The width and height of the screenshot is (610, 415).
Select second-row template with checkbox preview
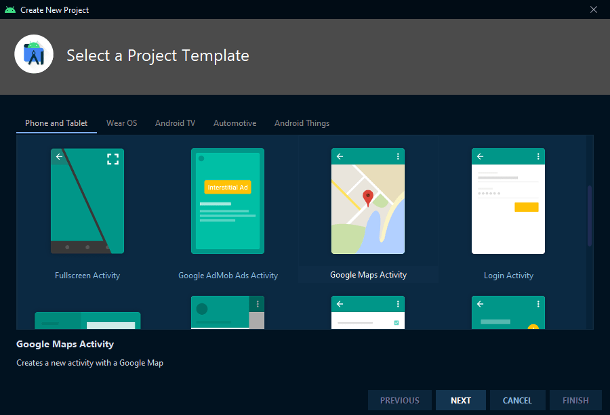point(368,312)
